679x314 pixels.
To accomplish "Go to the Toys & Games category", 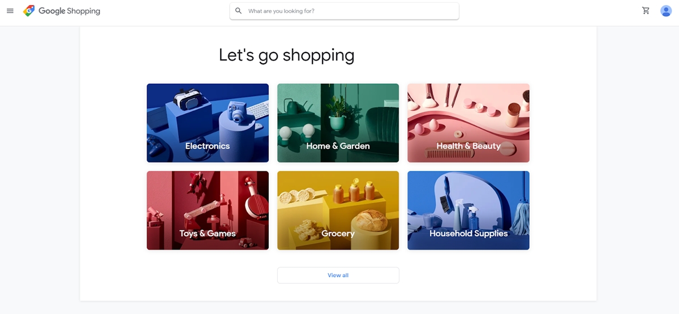I will [x=208, y=210].
